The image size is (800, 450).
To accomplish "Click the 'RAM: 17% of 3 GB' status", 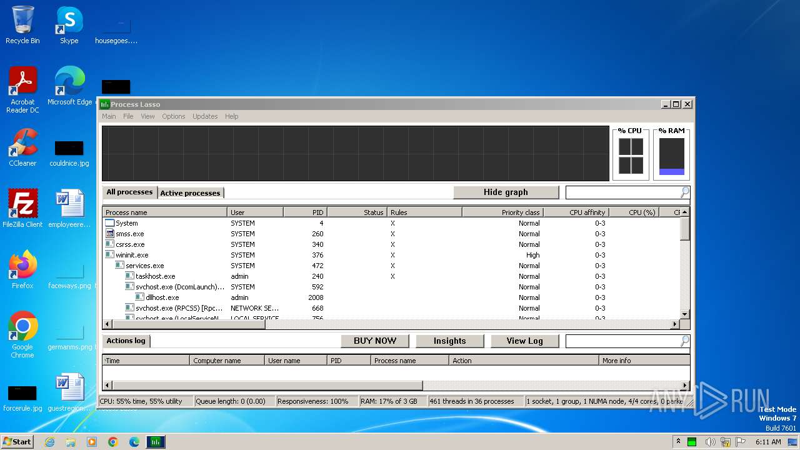I will [x=392, y=401].
